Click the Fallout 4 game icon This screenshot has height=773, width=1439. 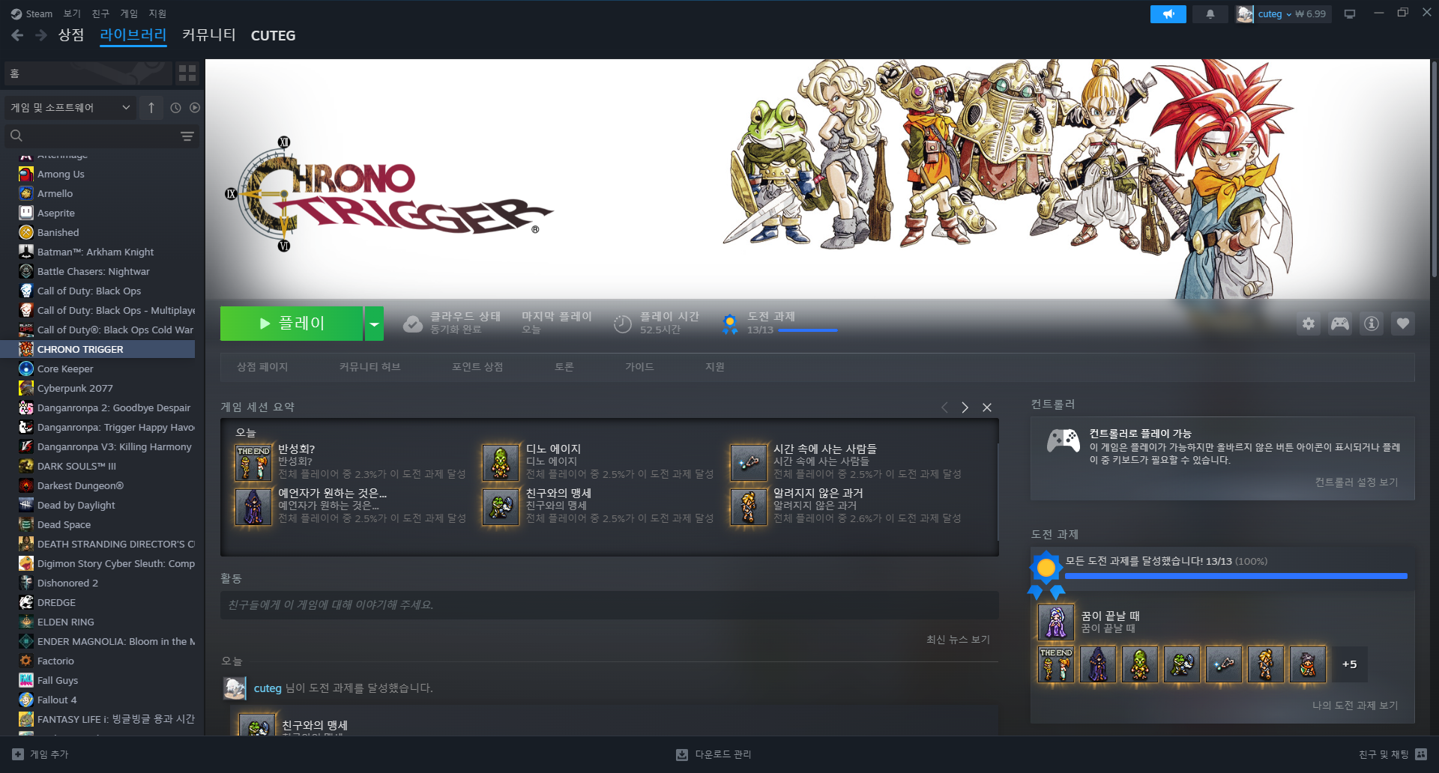pos(26,700)
